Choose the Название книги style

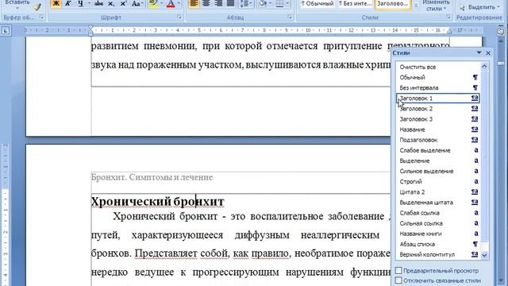coord(437,234)
